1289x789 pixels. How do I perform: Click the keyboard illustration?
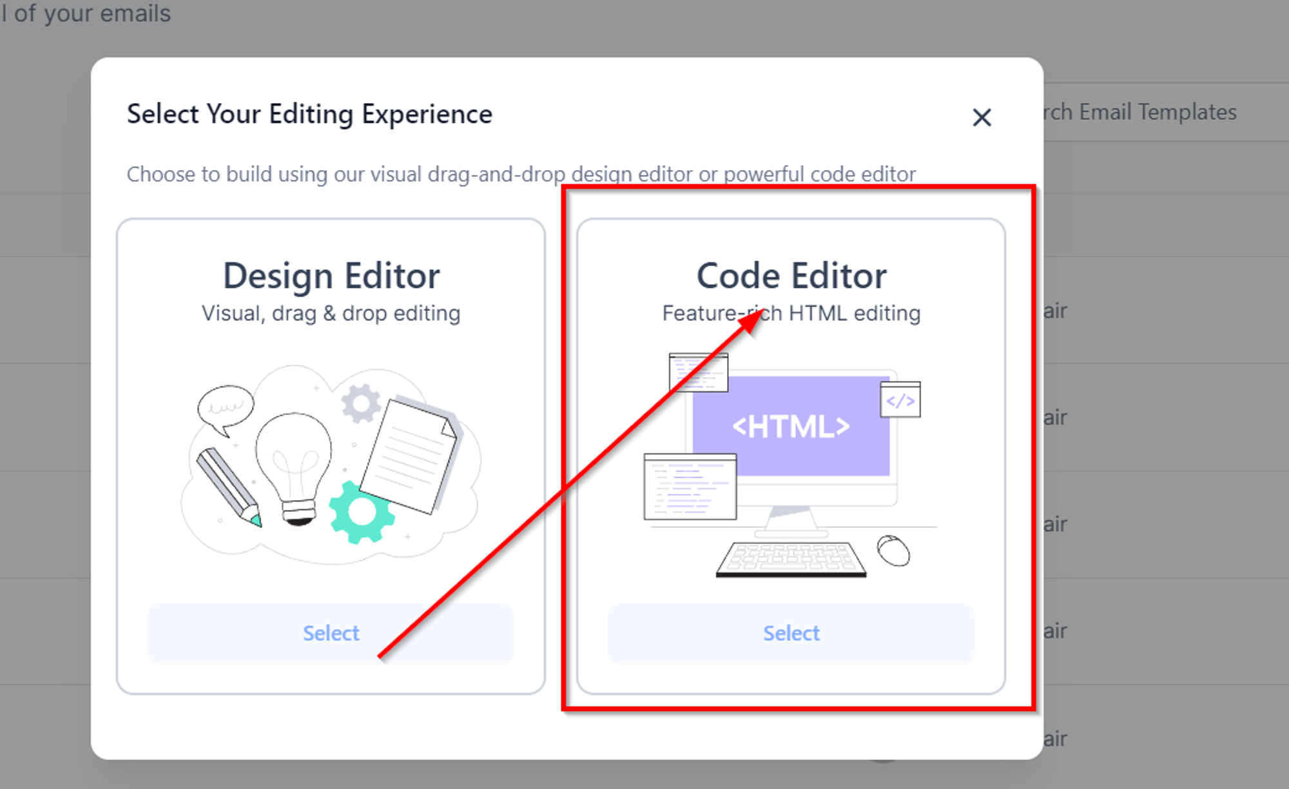pos(791,559)
